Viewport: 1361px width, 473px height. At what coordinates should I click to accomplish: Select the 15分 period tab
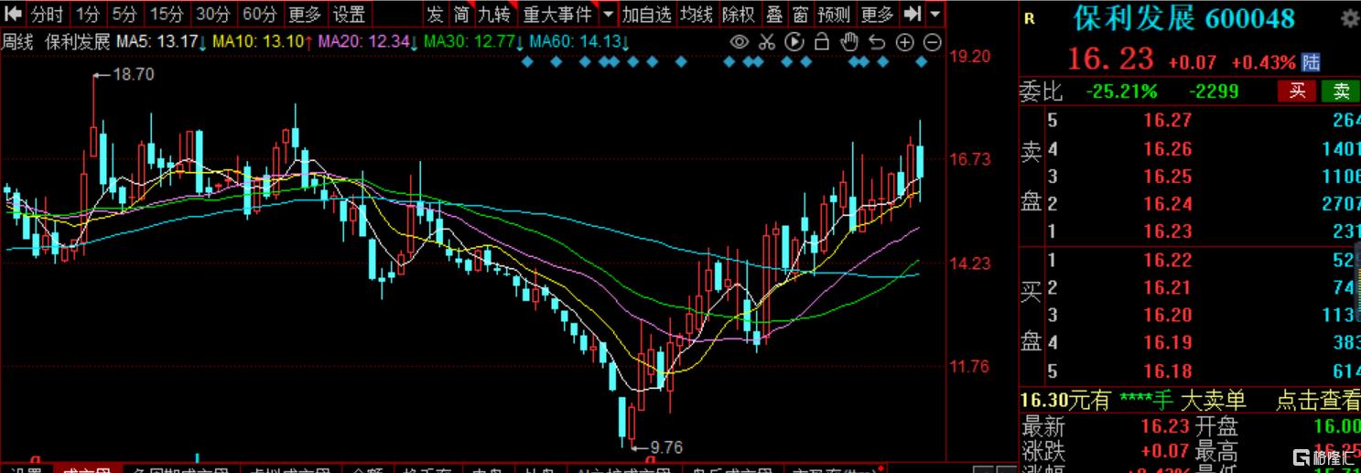(167, 14)
